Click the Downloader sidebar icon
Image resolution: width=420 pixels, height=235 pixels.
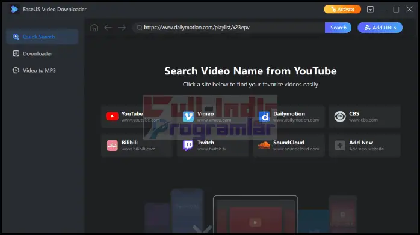click(x=16, y=53)
